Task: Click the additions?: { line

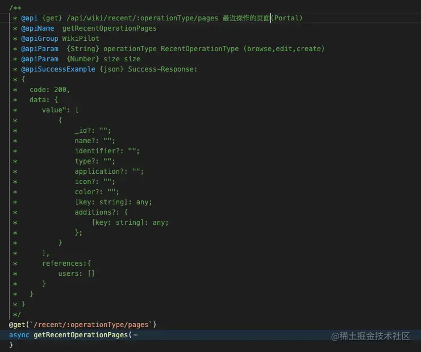Action: point(101,212)
